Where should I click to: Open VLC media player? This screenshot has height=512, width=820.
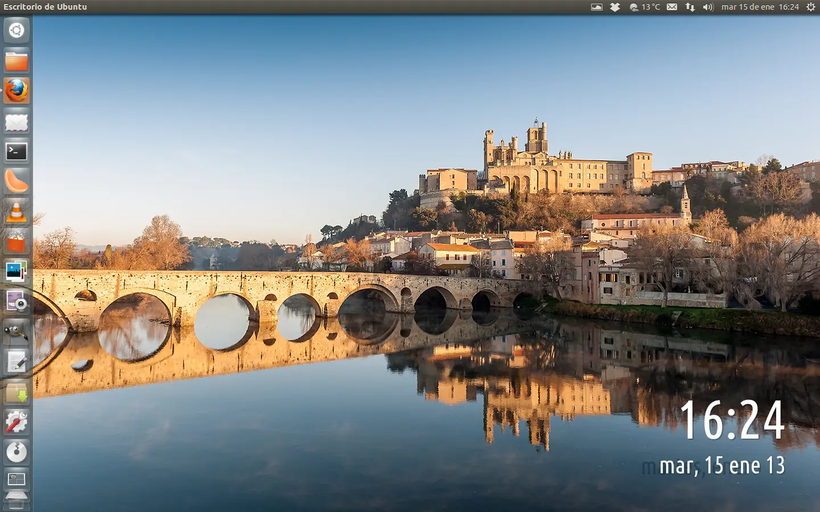(17, 212)
